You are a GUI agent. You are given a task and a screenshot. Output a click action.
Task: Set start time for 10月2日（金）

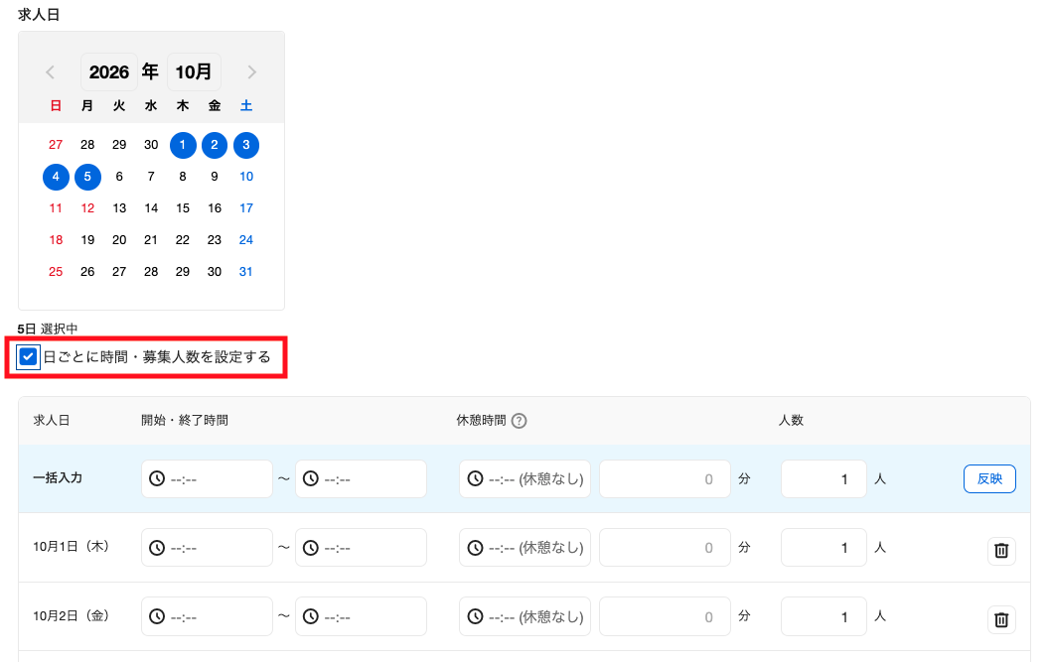[x=208, y=616]
